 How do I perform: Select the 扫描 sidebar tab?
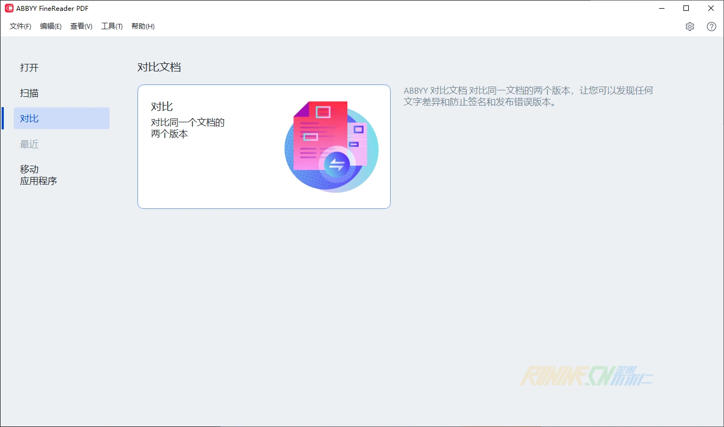point(29,93)
